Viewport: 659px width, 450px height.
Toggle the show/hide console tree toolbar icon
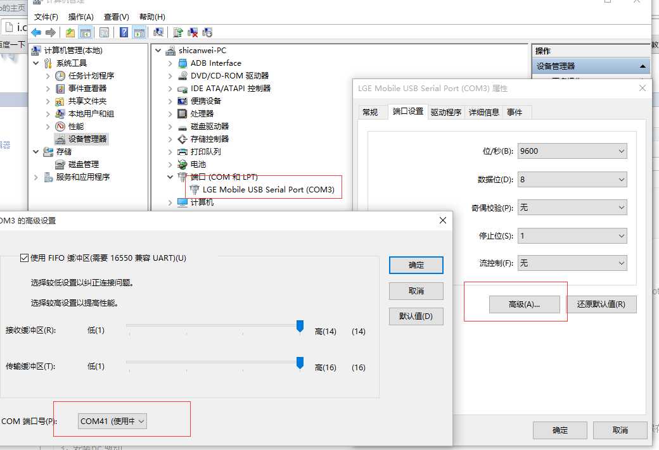pyautogui.click(x=86, y=32)
